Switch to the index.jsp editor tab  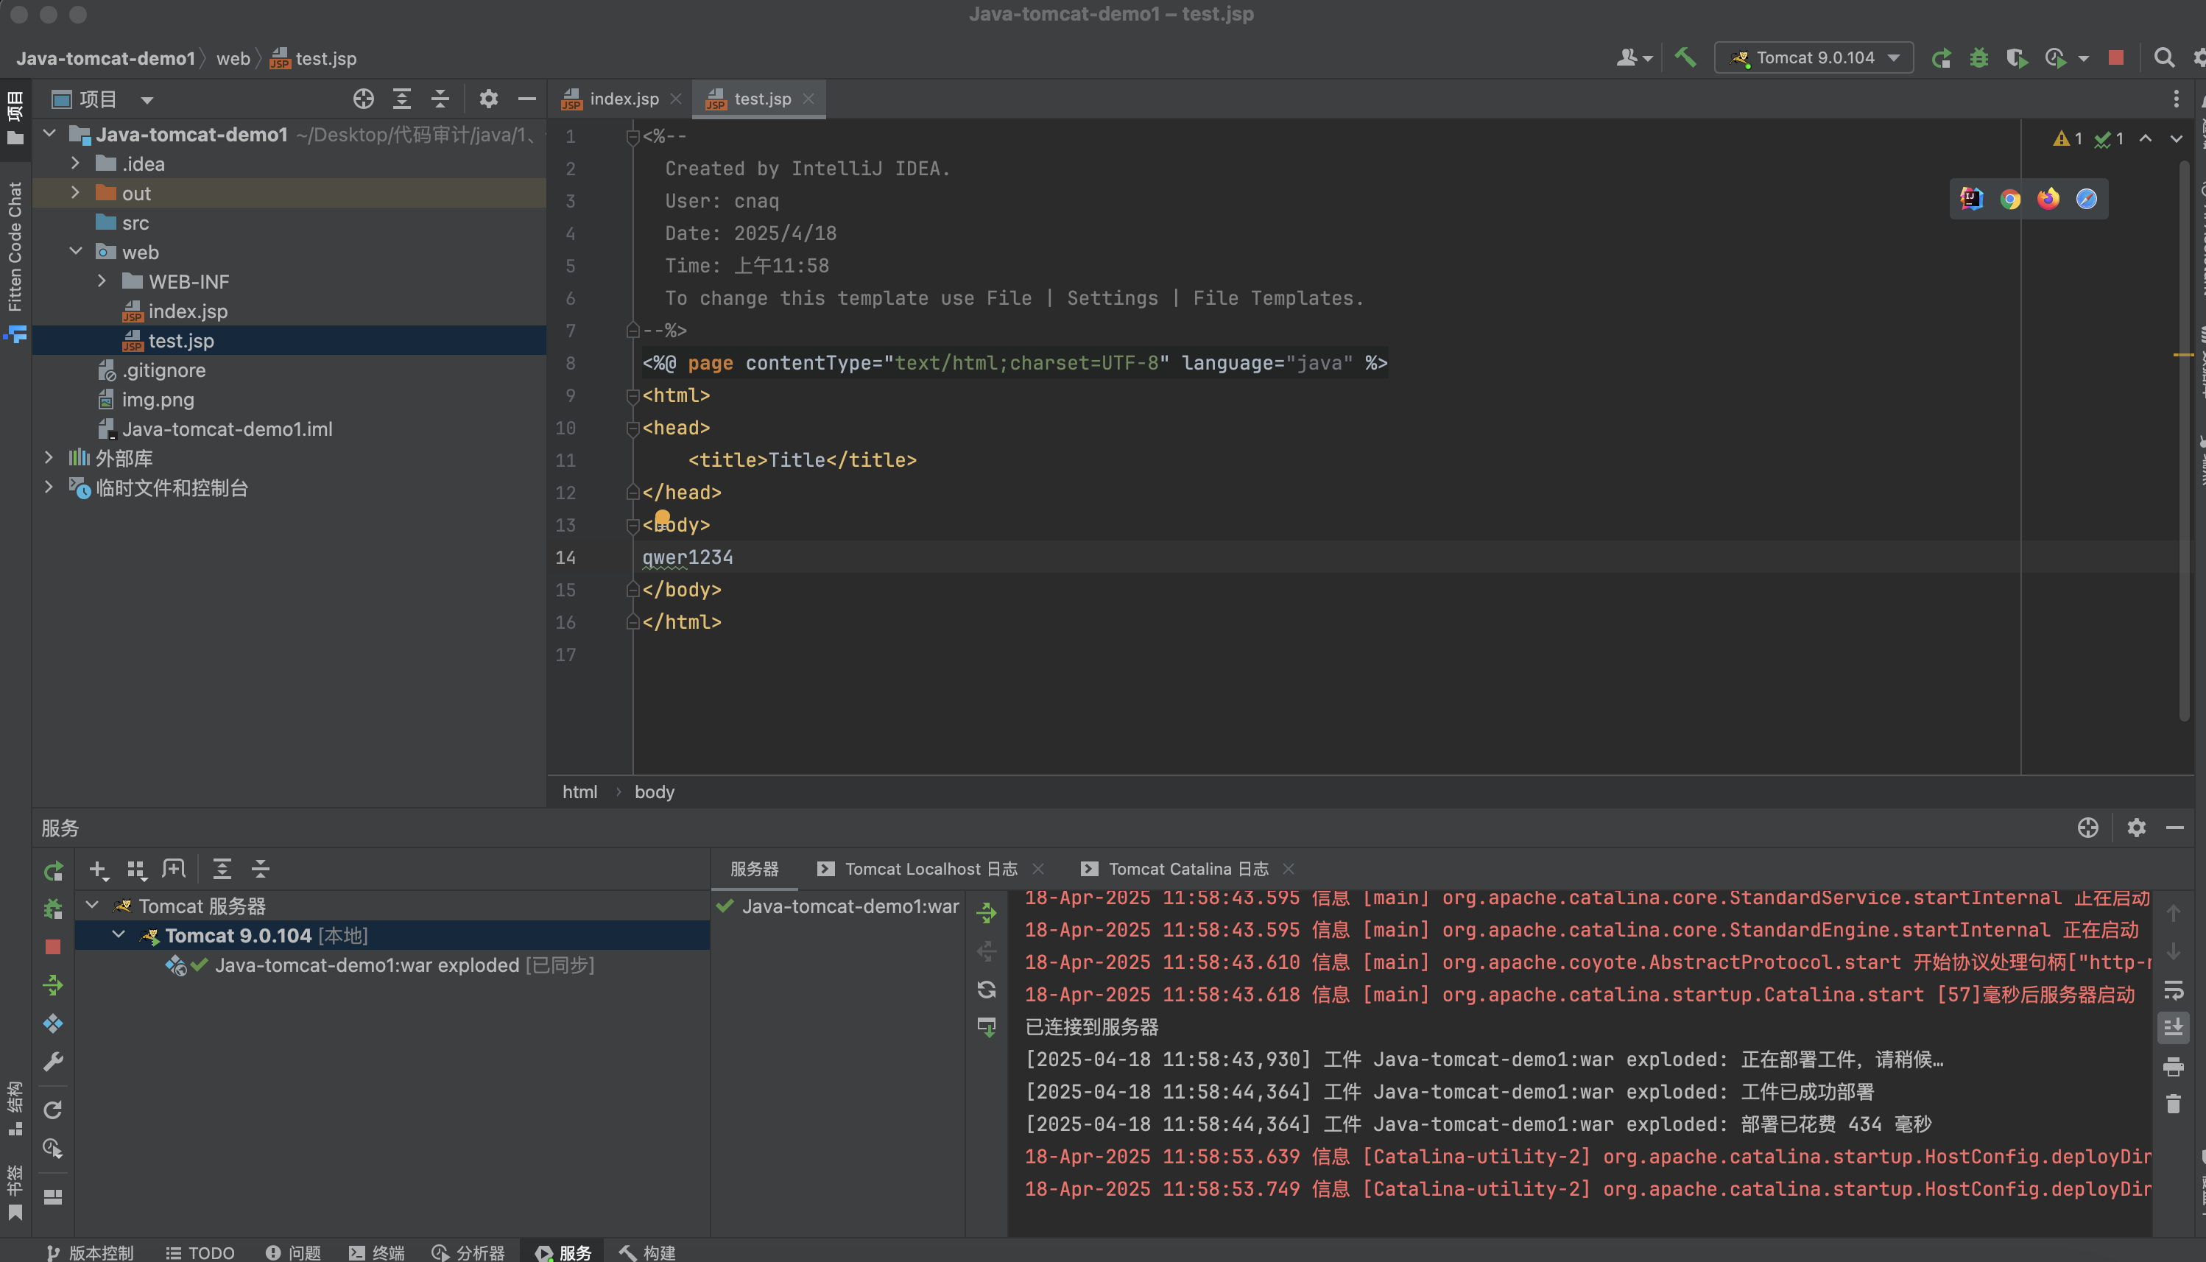[623, 99]
